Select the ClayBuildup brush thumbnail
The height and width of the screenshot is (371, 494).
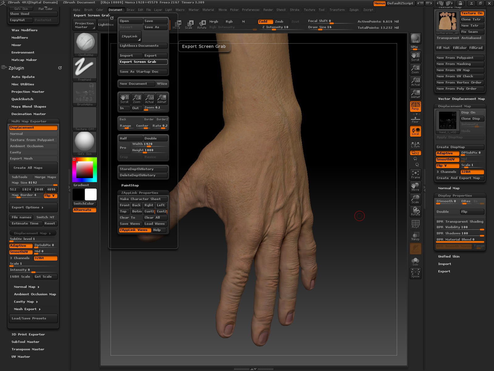(85, 45)
